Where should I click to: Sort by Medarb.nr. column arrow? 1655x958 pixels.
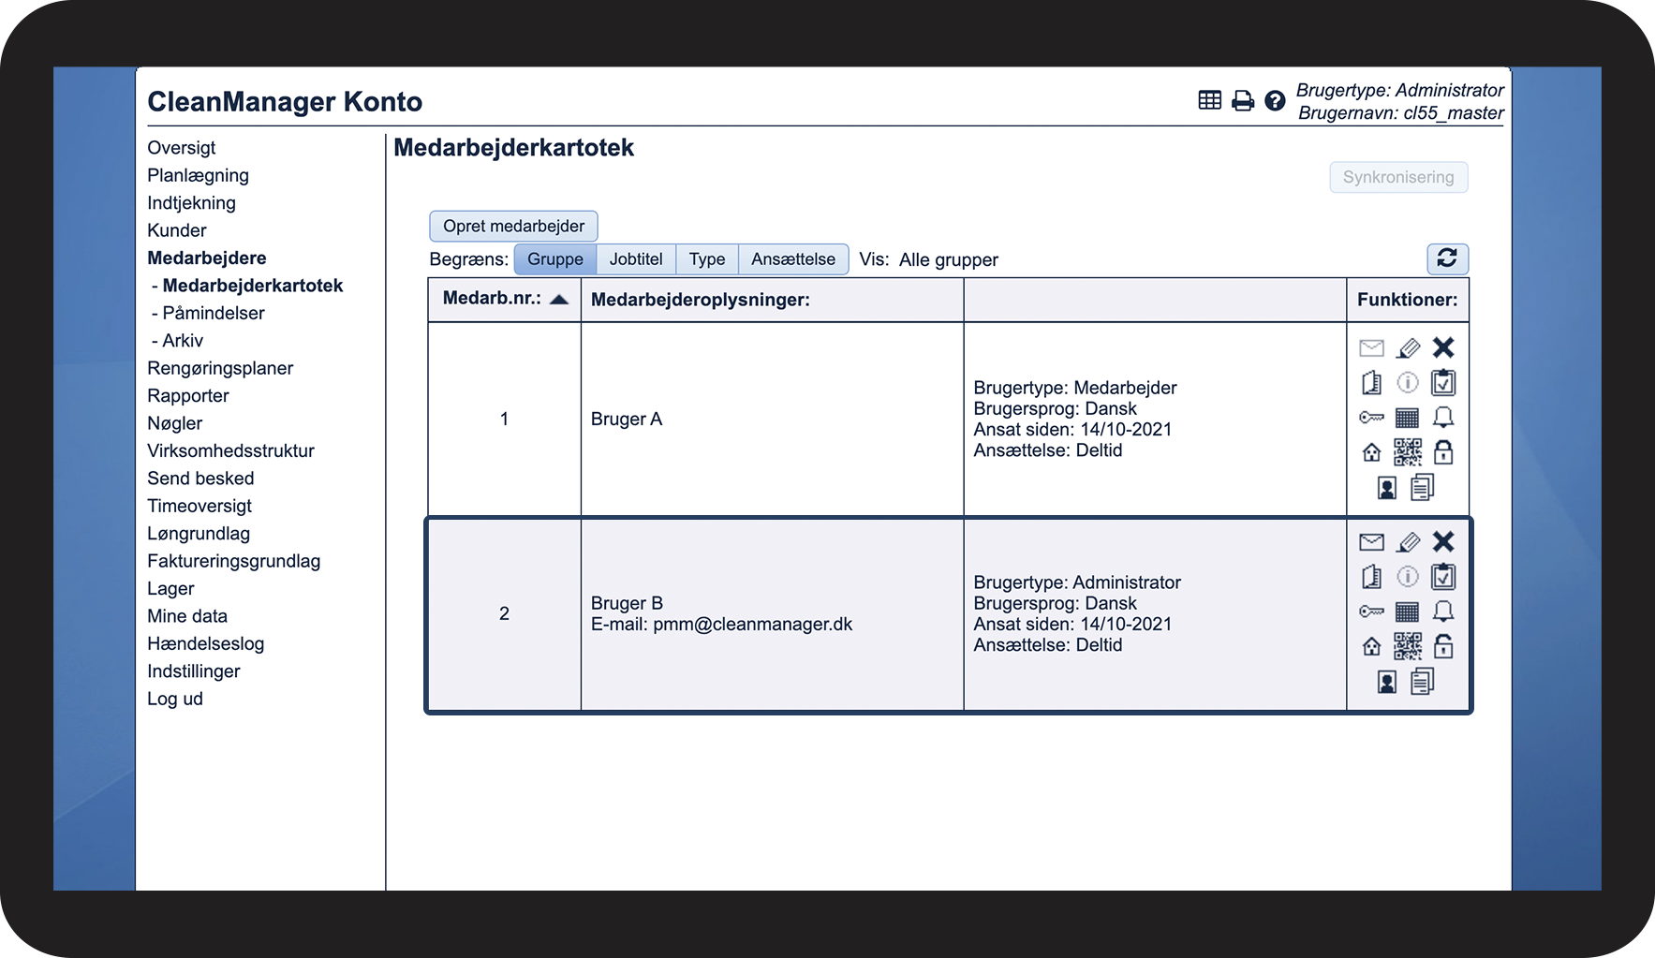pyautogui.click(x=559, y=300)
